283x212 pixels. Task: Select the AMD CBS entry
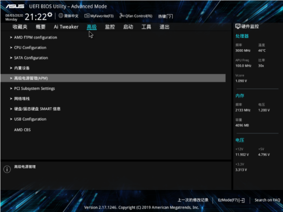[22, 129]
